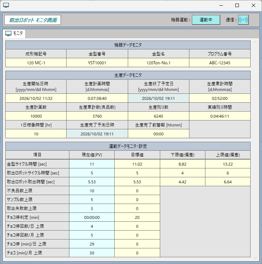Select チョコ停判定 target value 20
Image resolution: width=262 pixels, height=264 pixels.
137,217
